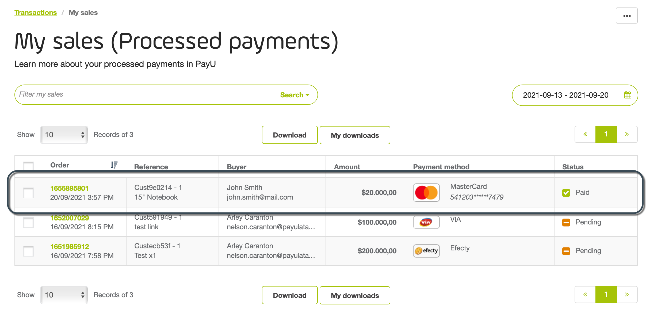Click the "test link" description text
Image resolution: width=650 pixels, height=313 pixels.
tap(146, 227)
